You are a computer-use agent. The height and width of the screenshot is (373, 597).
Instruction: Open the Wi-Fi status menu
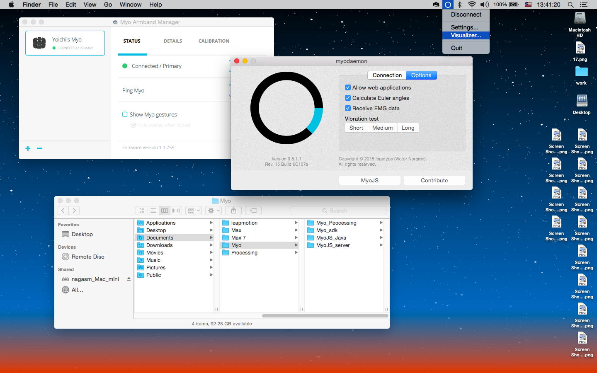point(472,5)
